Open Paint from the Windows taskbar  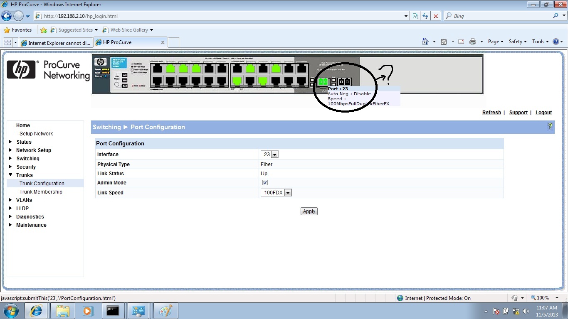point(165,311)
